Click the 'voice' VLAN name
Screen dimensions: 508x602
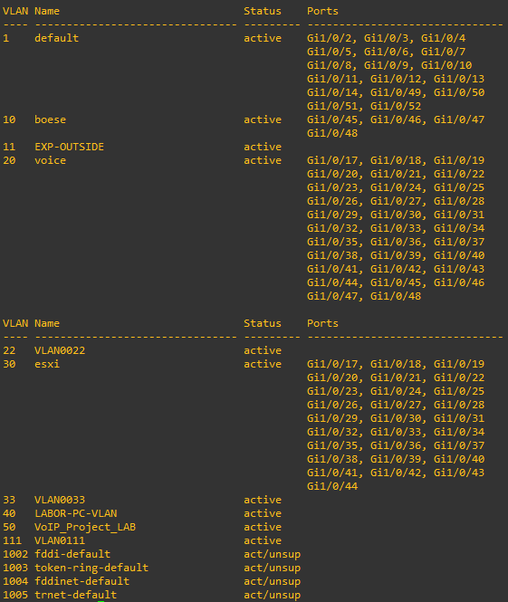[x=51, y=160]
